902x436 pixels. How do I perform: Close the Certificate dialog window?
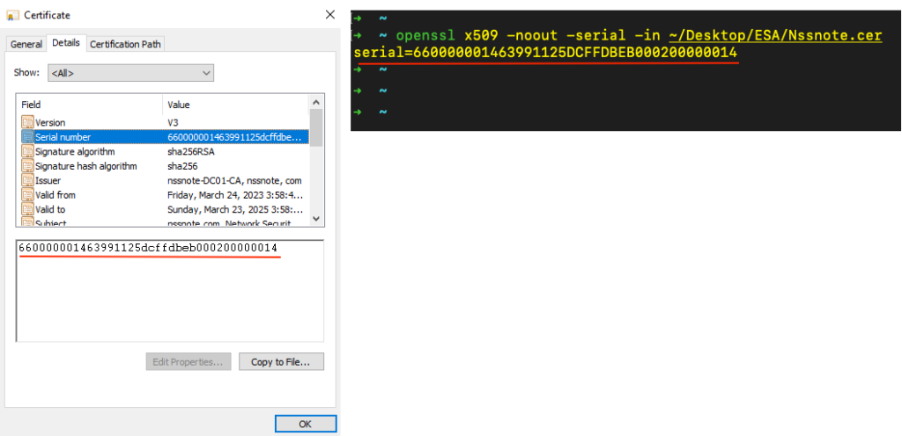tap(329, 15)
